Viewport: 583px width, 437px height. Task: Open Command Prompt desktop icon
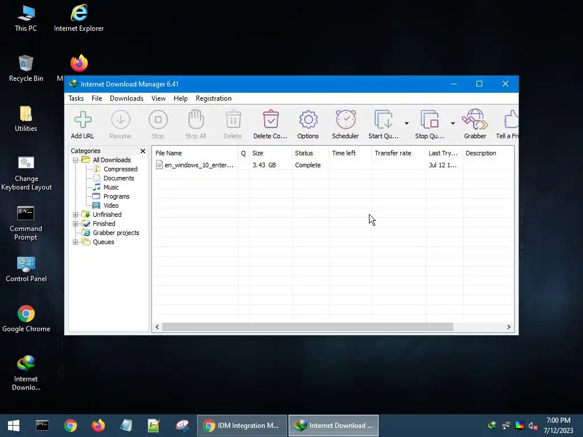[26, 223]
